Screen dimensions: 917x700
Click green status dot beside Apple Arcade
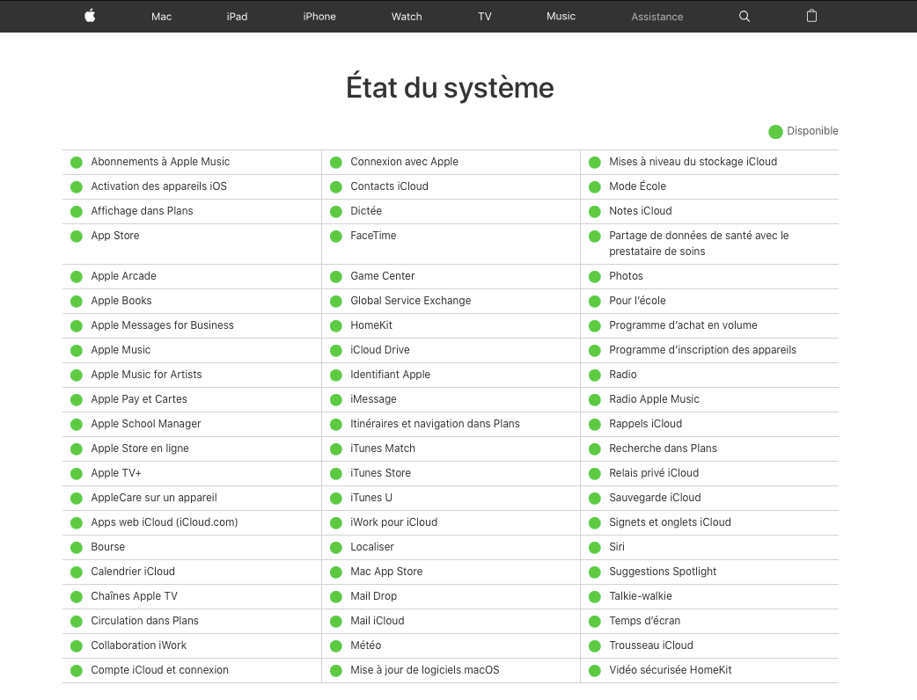click(x=76, y=276)
